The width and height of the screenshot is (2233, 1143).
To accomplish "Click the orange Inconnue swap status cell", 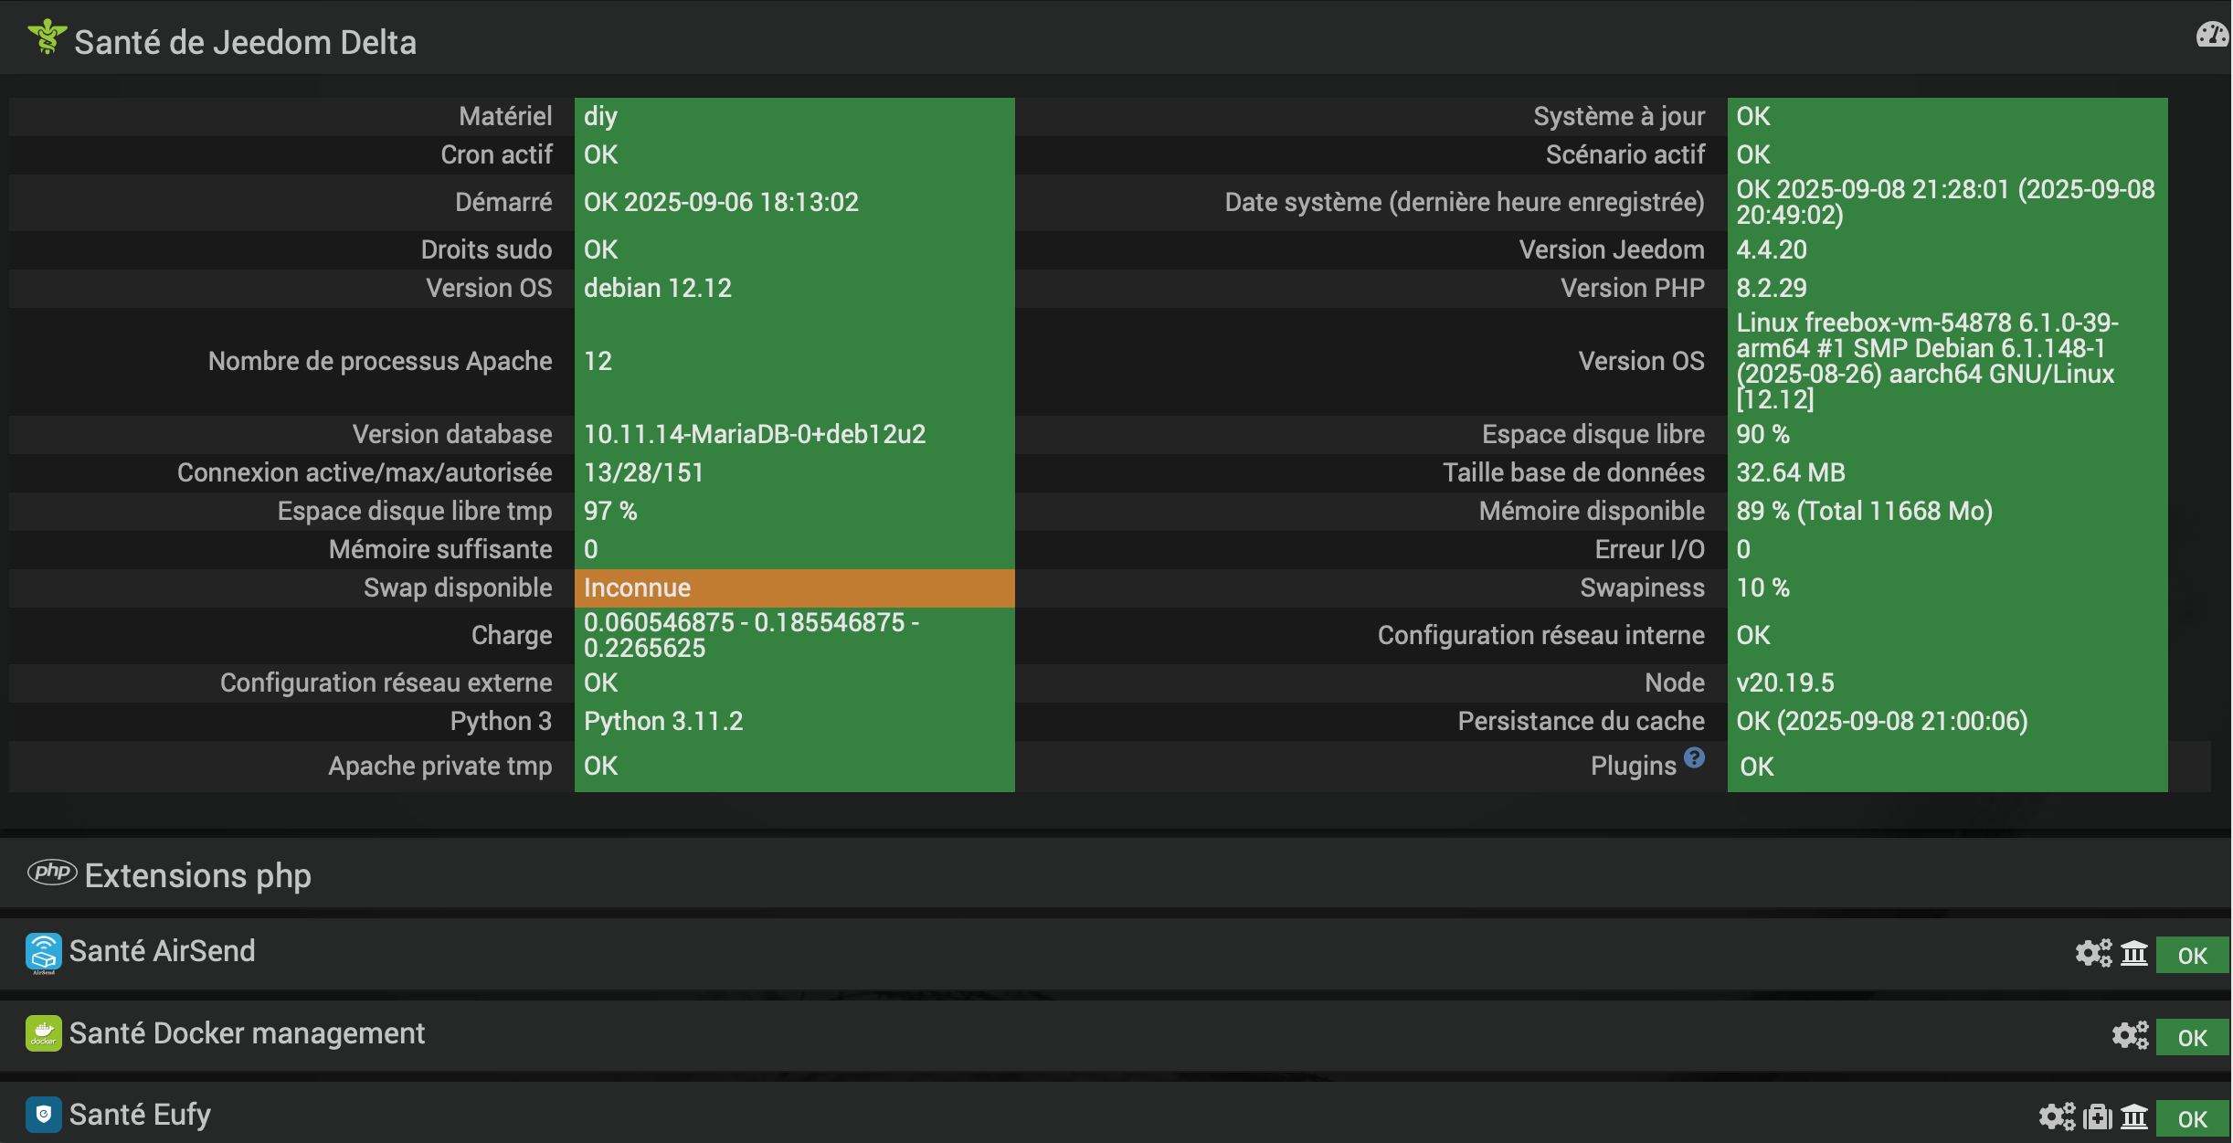I will pos(793,588).
